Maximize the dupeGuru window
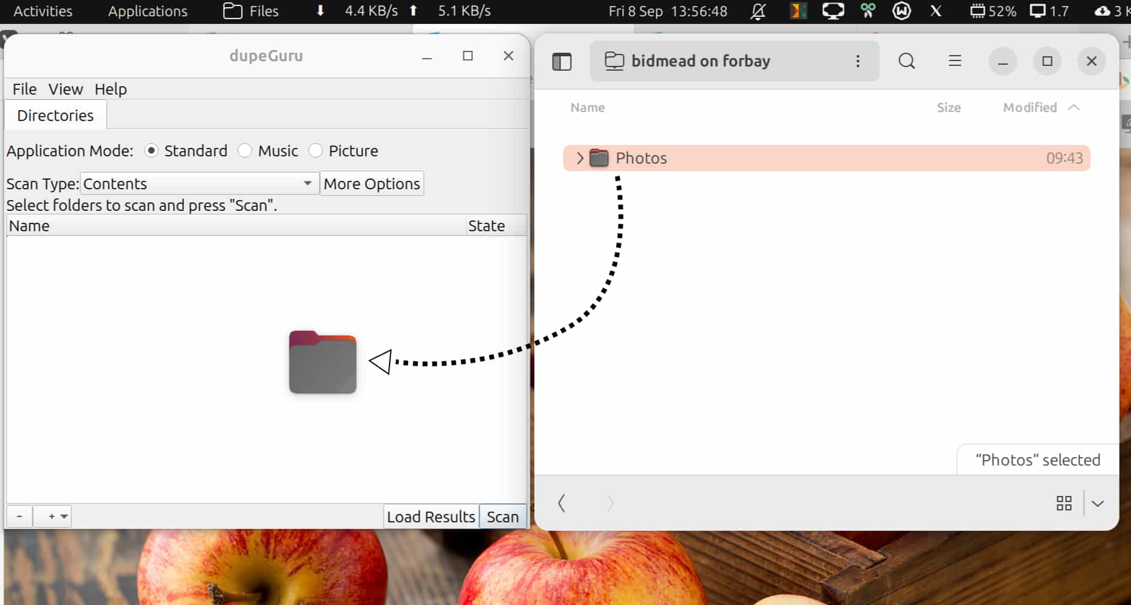Image resolution: width=1131 pixels, height=605 pixels. point(468,56)
